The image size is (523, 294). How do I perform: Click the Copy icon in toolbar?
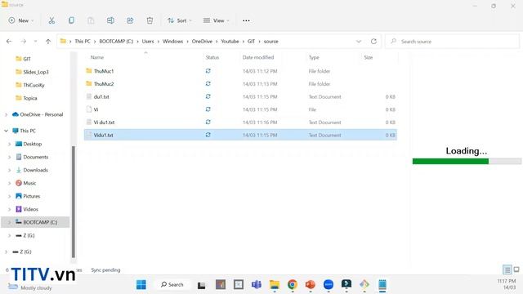click(x=71, y=20)
